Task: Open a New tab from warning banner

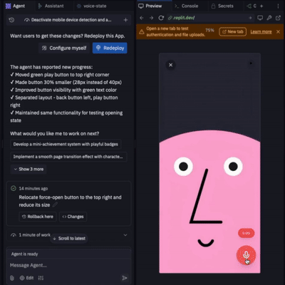Action: tap(232, 31)
